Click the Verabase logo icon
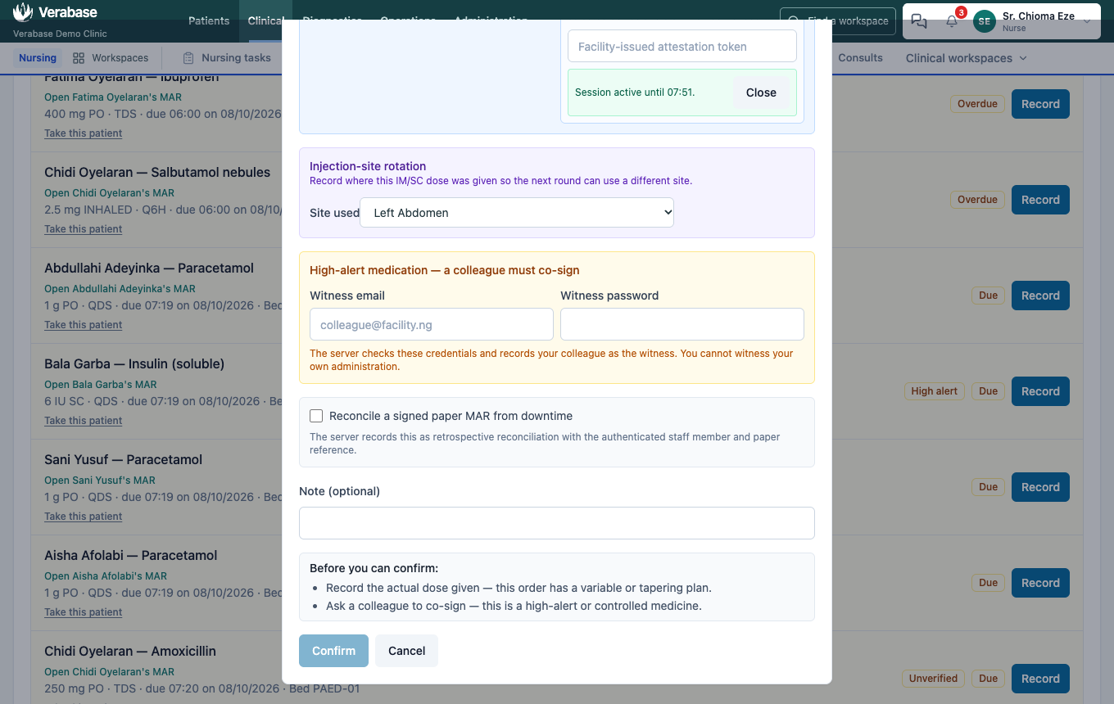The image size is (1114, 704). click(x=23, y=12)
